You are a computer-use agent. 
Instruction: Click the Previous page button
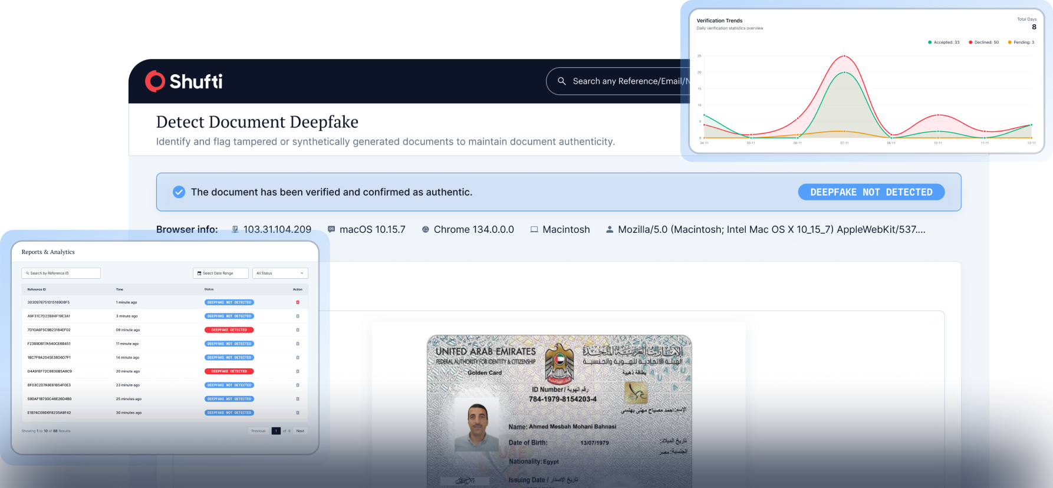258,431
